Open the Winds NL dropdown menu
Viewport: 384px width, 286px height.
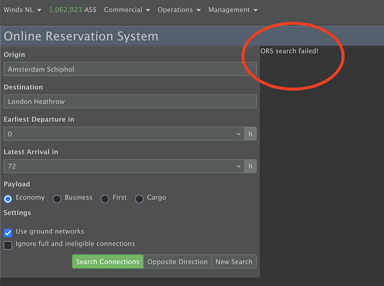[22, 10]
